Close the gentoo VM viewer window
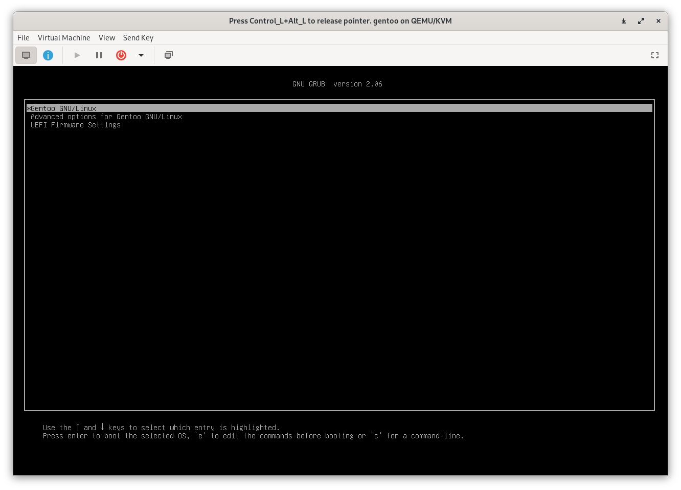Image resolution: width=681 pixels, height=490 pixels. click(659, 21)
